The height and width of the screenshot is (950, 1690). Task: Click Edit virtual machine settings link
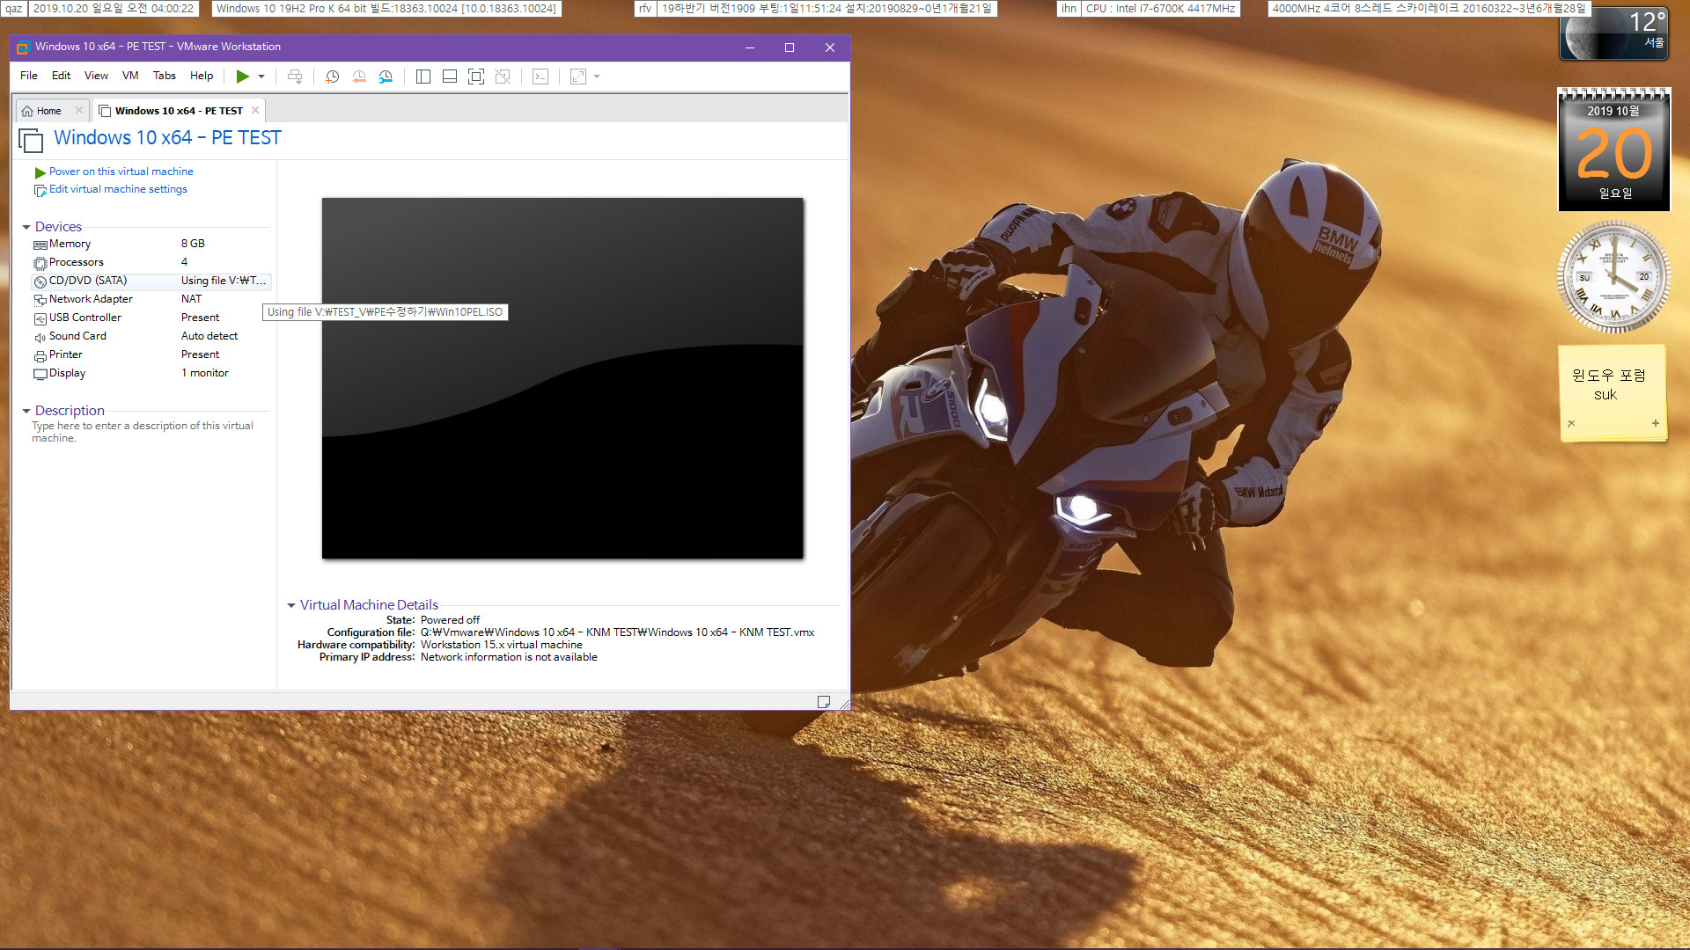118,189
